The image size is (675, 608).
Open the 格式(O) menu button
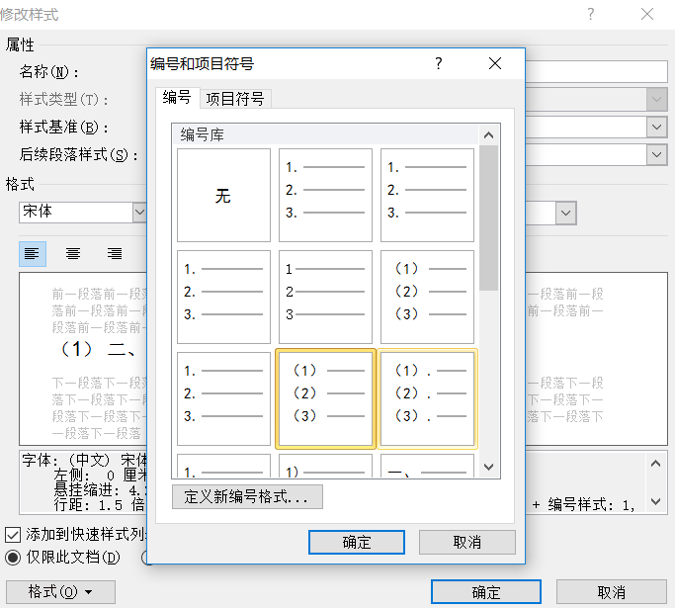(x=60, y=592)
